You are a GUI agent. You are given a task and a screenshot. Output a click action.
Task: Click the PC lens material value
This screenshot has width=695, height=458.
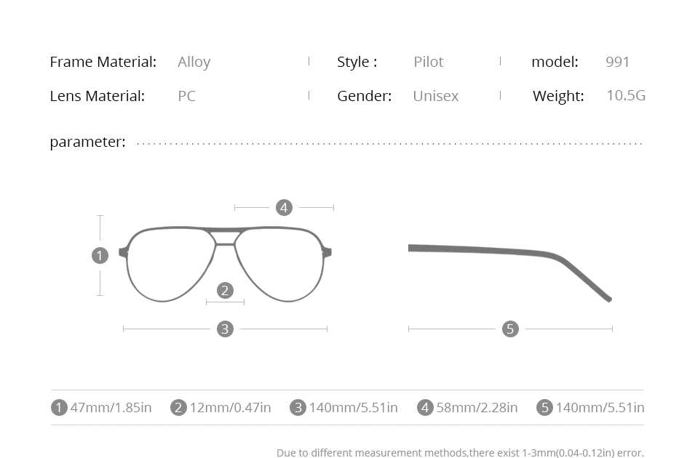pos(186,96)
